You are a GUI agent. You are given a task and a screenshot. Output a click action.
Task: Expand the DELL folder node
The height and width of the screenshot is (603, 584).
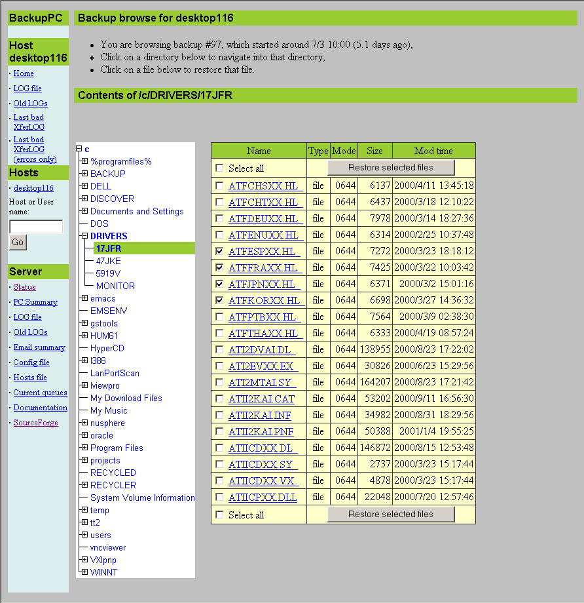click(85, 186)
